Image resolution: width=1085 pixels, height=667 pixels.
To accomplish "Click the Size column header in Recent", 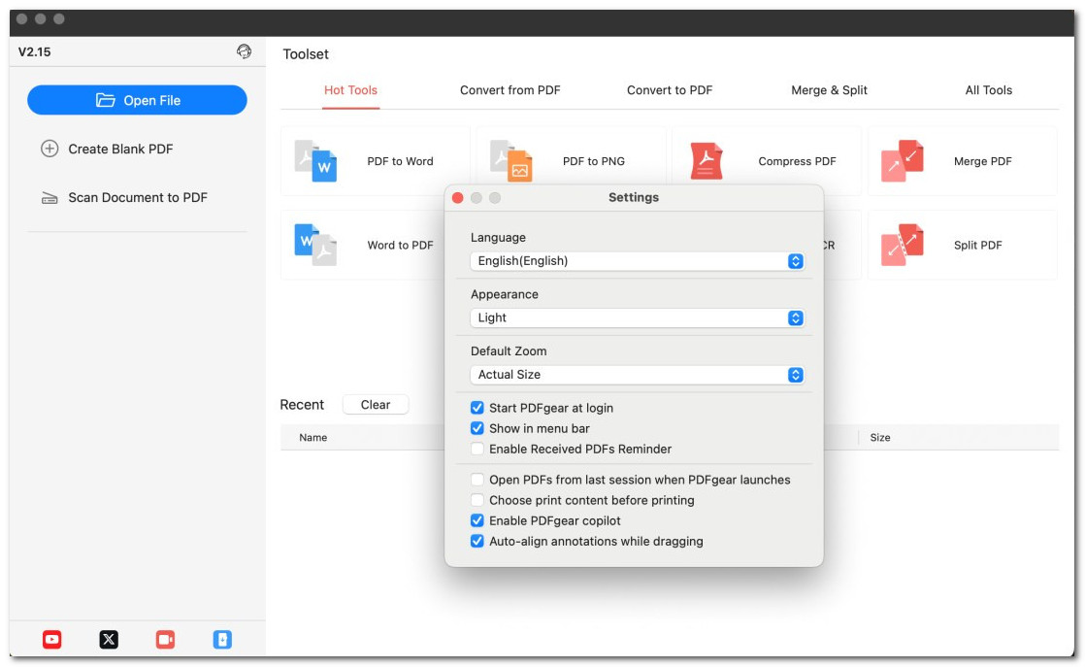I will pyautogui.click(x=880, y=438).
